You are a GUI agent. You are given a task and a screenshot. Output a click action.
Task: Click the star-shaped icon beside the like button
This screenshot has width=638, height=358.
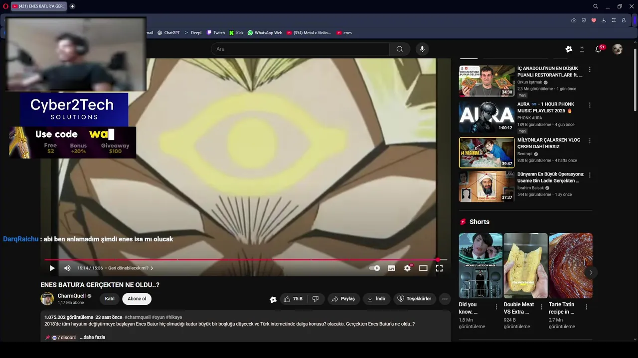tap(273, 299)
